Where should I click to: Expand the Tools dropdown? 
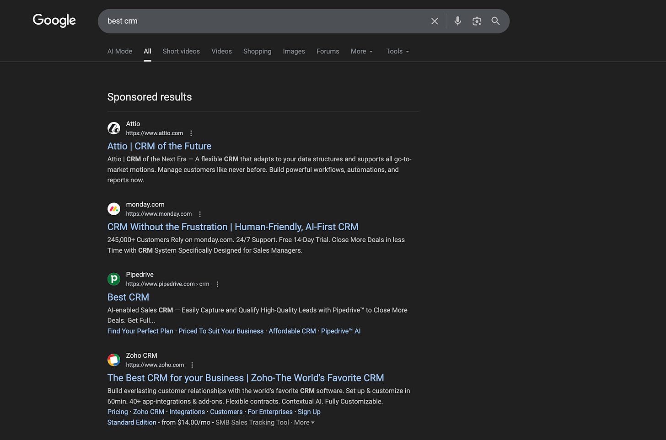(x=397, y=51)
